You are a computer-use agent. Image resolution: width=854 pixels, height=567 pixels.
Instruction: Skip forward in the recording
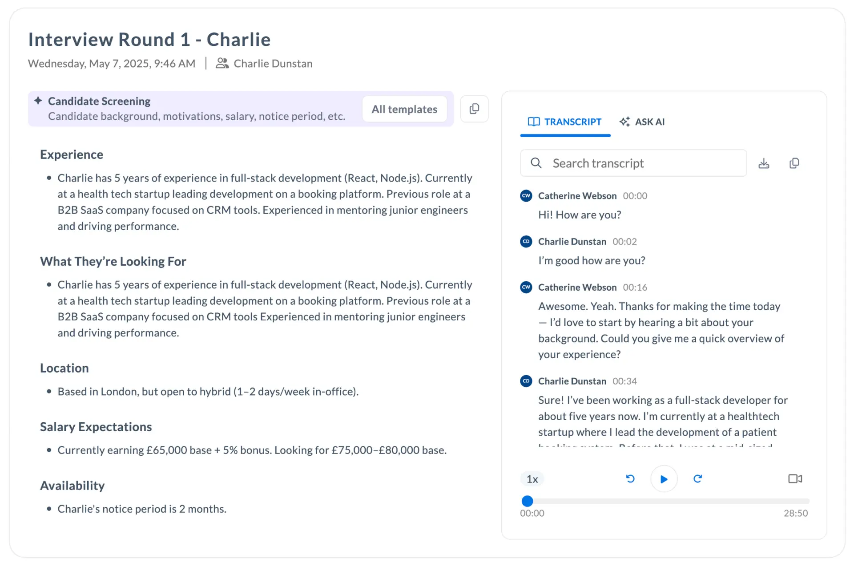coord(697,478)
